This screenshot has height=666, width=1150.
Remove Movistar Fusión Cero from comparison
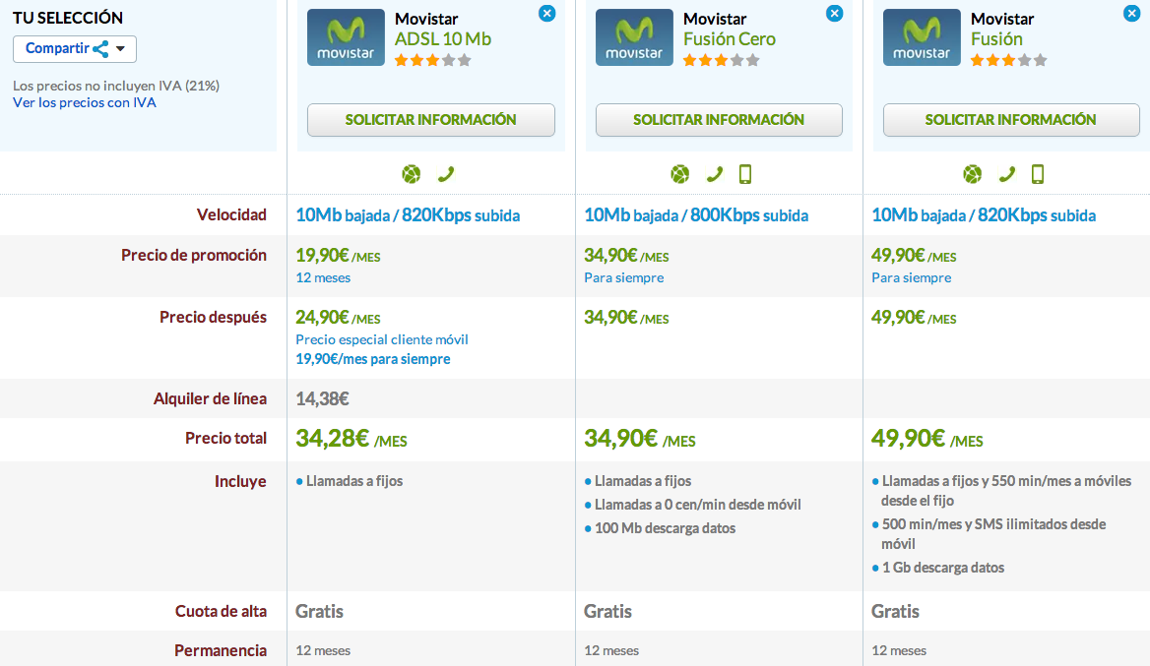pos(835,13)
